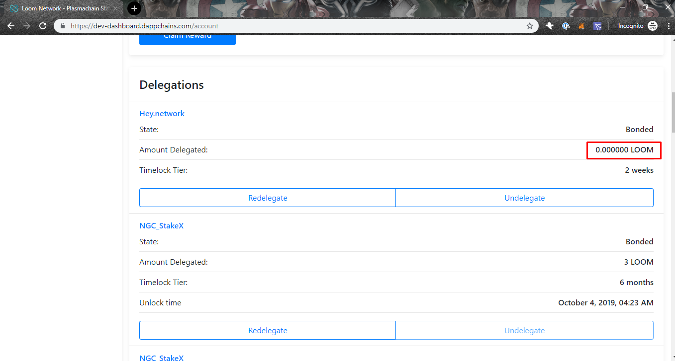This screenshot has width=675, height=361.
Task: Click Redelegate under Hey.network
Action: [x=268, y=197]
